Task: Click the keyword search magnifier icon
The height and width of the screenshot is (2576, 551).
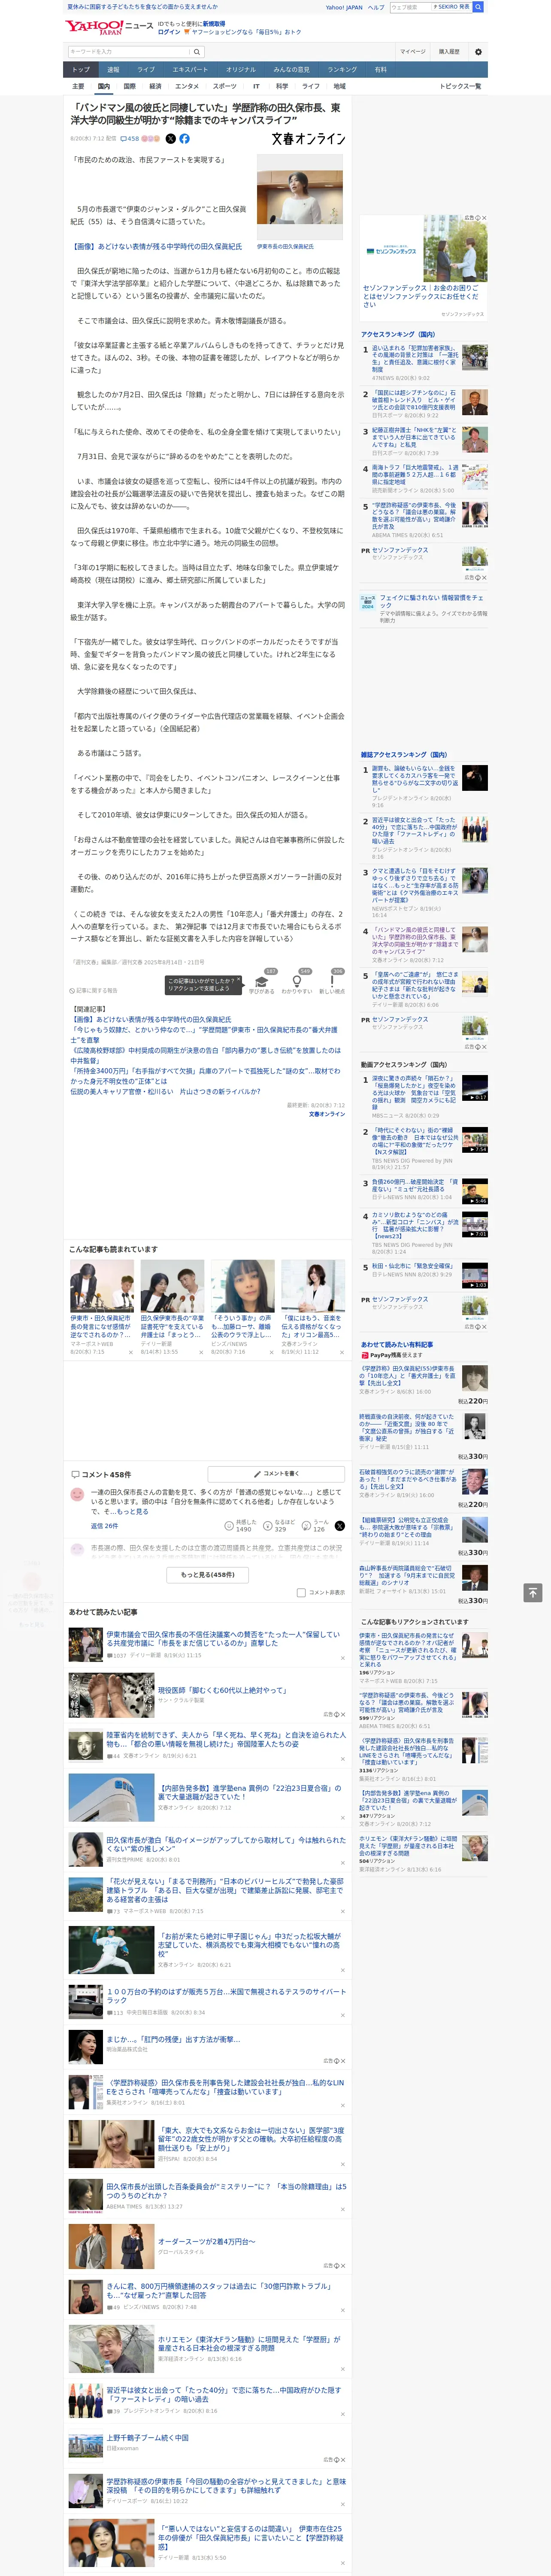Action: [x=197, y=52]
